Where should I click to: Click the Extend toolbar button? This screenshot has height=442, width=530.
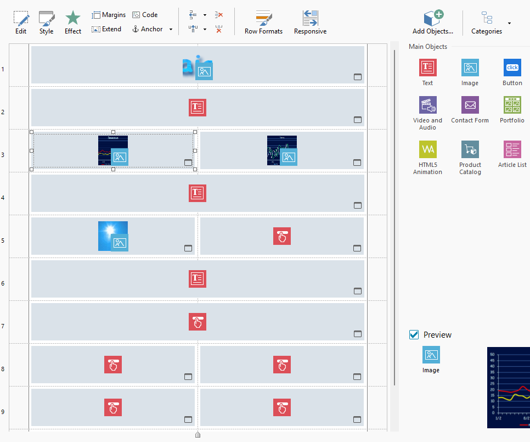pos(106,29)
